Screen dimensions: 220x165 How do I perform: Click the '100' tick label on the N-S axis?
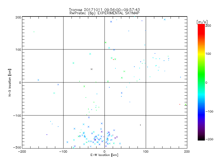point(18,50)
